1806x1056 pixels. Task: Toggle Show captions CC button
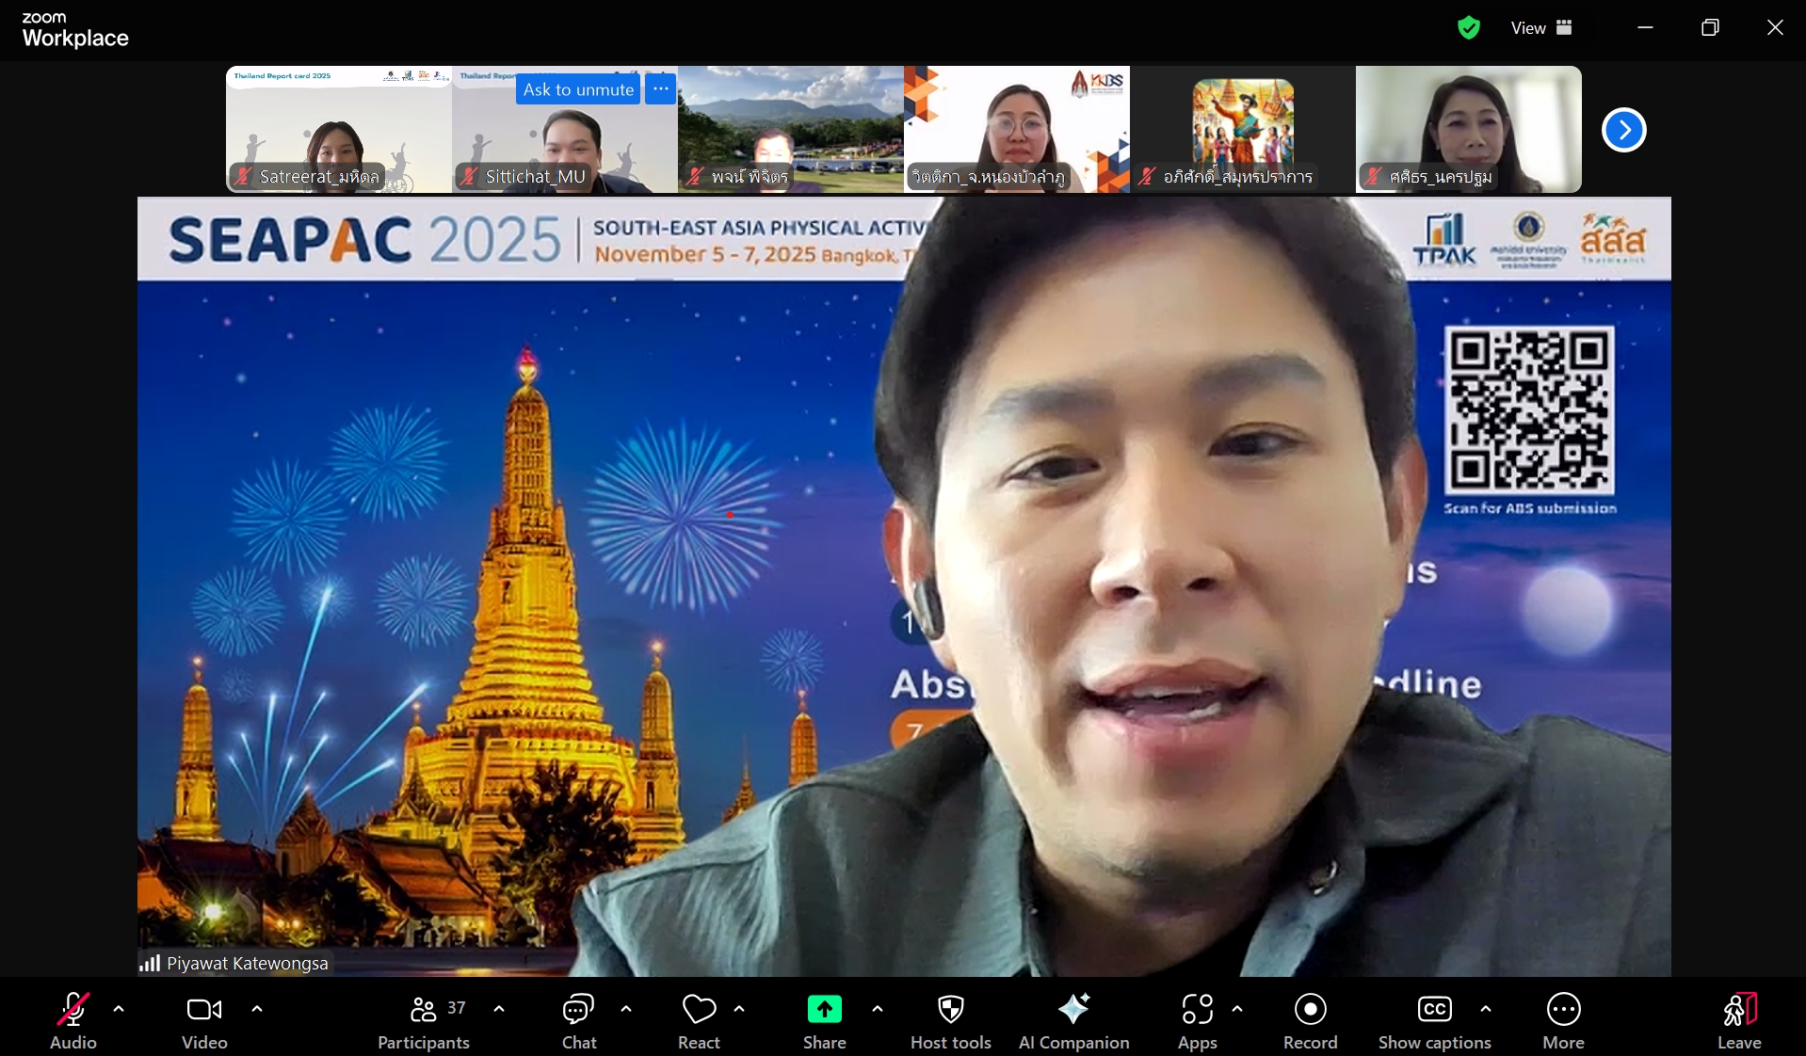click(1434, 1019)
